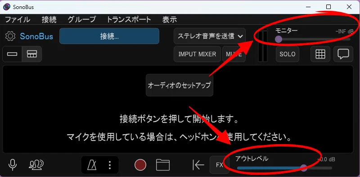Open the settings gear icon
The height and width of the screenshot is (177, 360).
10,36
